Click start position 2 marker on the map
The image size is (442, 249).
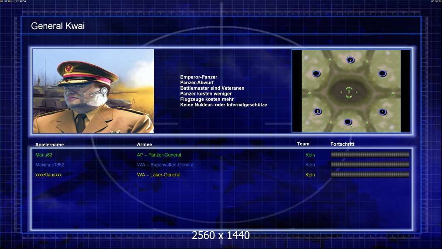tap(350, 60)
